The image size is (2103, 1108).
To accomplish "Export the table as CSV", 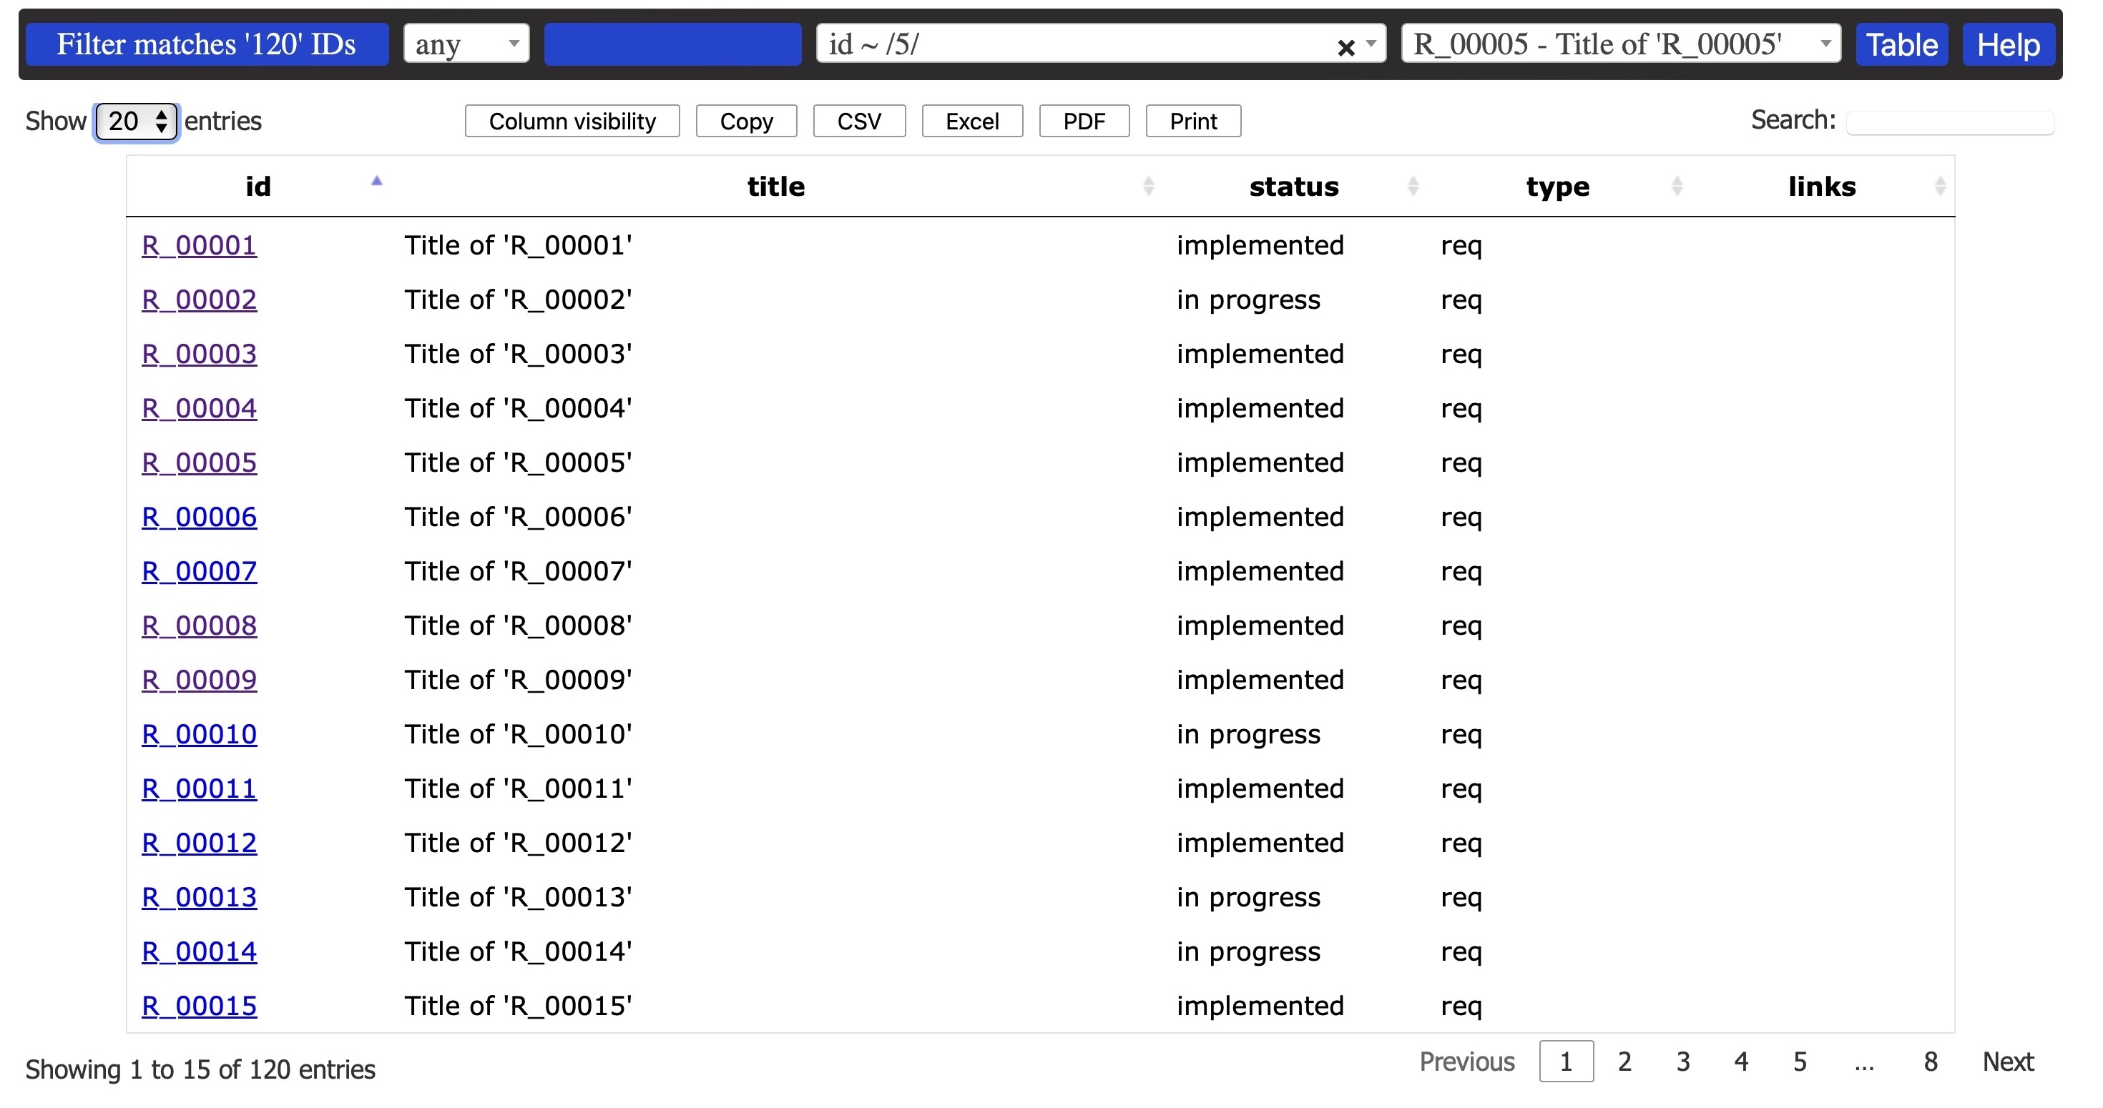I will (859, 121).
